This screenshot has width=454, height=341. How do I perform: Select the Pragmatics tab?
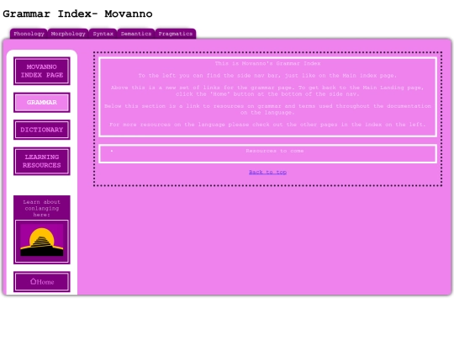click(x=176, y=34)
